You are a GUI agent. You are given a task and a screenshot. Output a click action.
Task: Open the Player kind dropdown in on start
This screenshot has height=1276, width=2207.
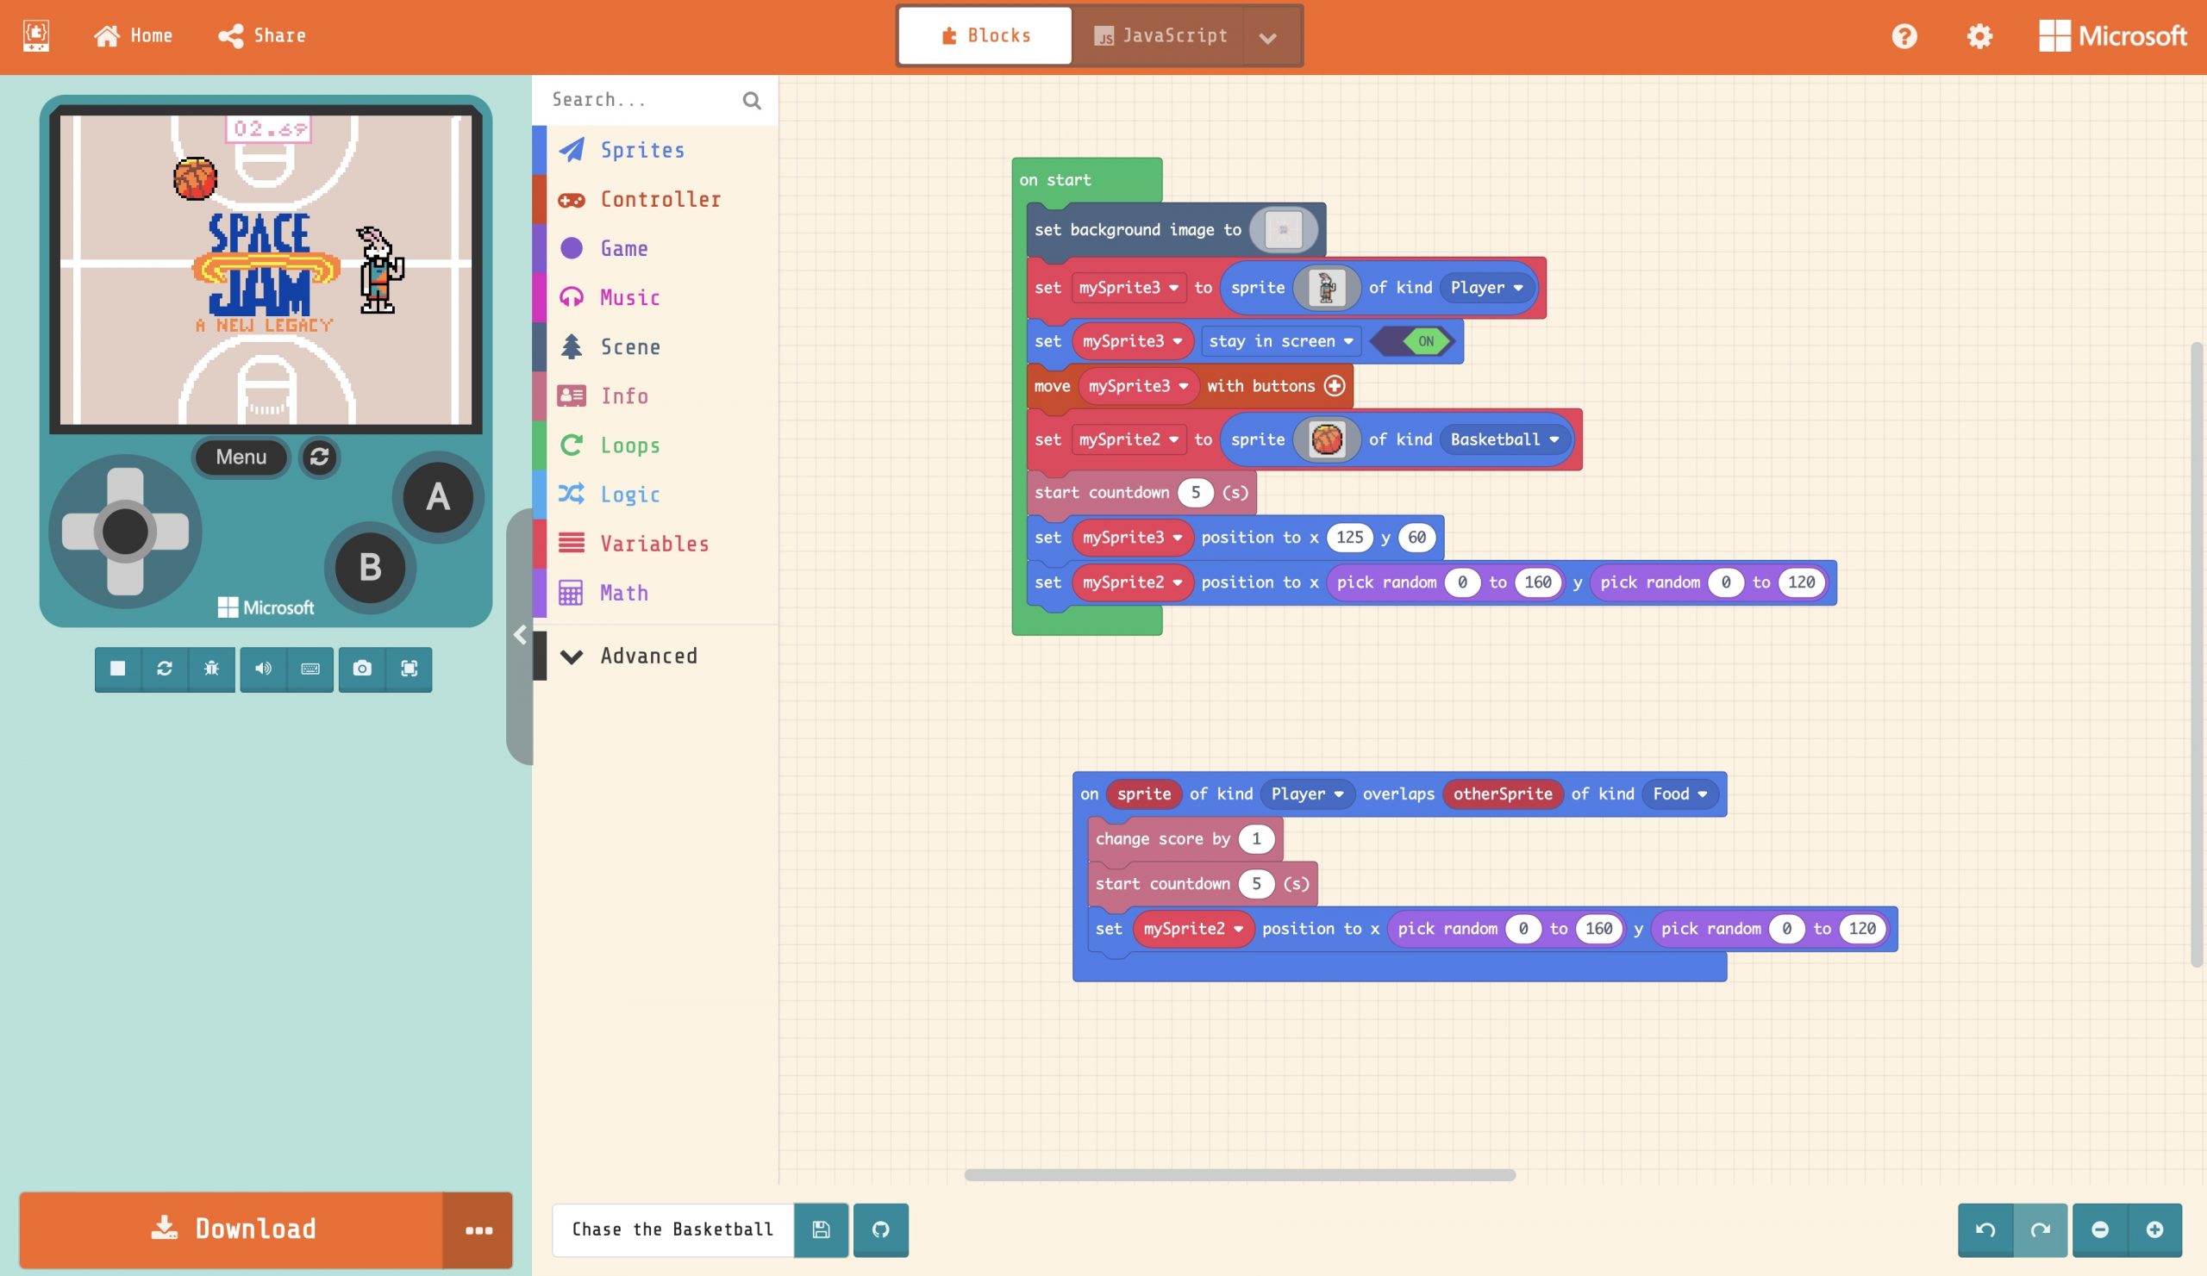pos(1486,288)
